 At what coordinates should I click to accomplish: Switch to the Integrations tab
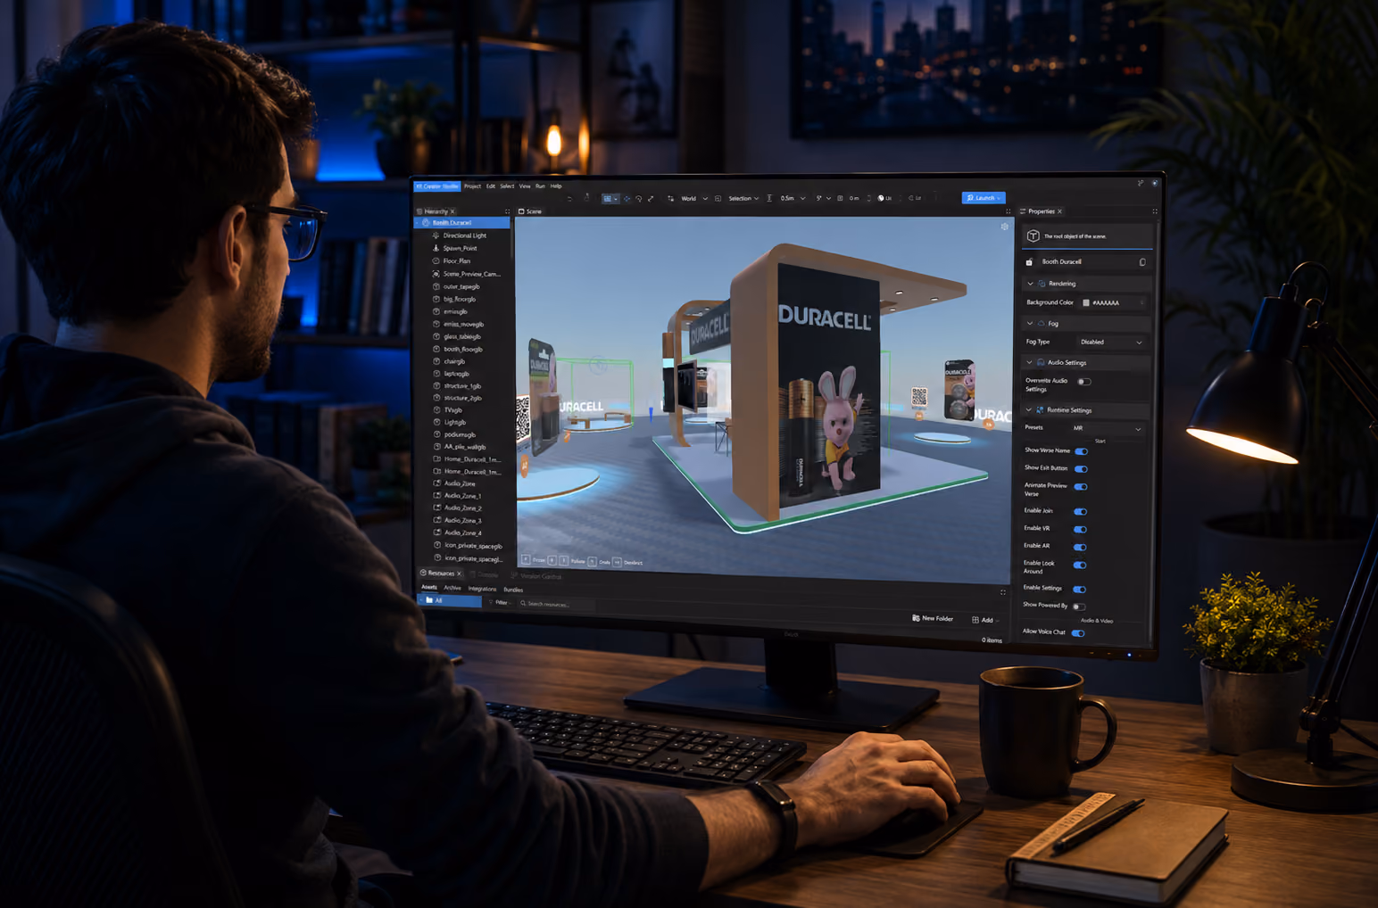tap(482, 589)
